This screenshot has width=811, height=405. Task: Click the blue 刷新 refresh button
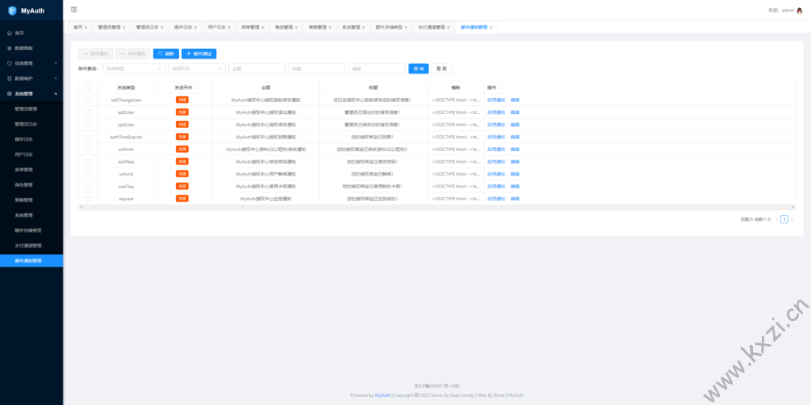coord(166,54)
